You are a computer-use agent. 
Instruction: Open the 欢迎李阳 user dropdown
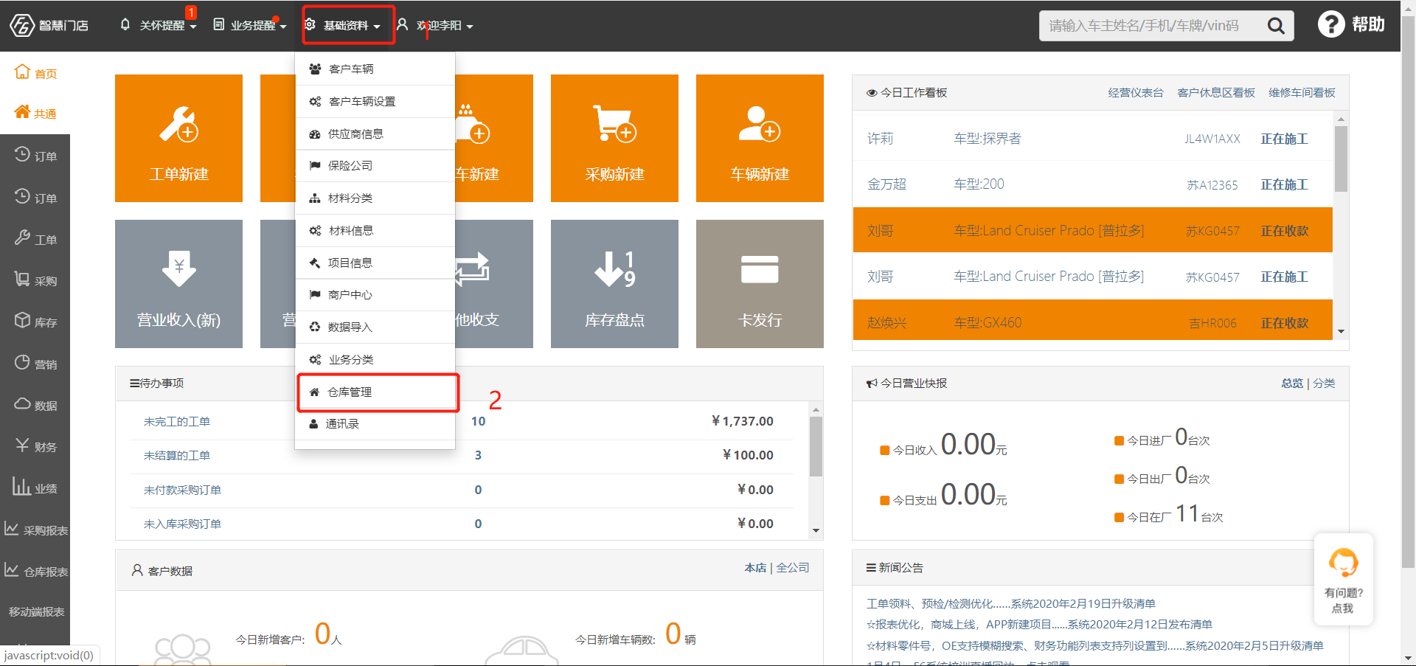tap(435, 25)
